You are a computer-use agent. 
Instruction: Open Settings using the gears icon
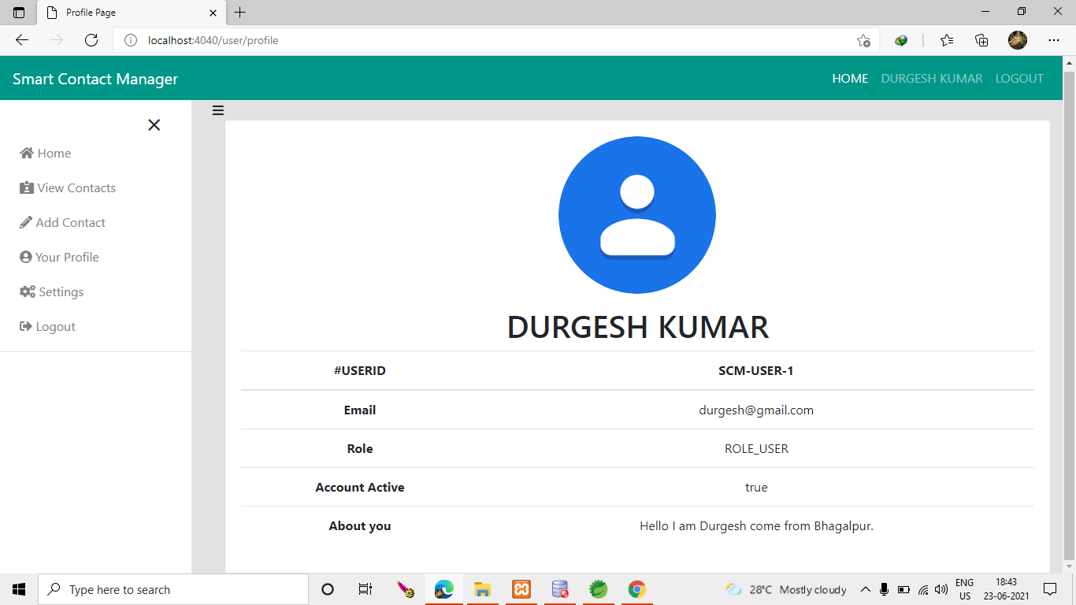click(x=26, y=291)
